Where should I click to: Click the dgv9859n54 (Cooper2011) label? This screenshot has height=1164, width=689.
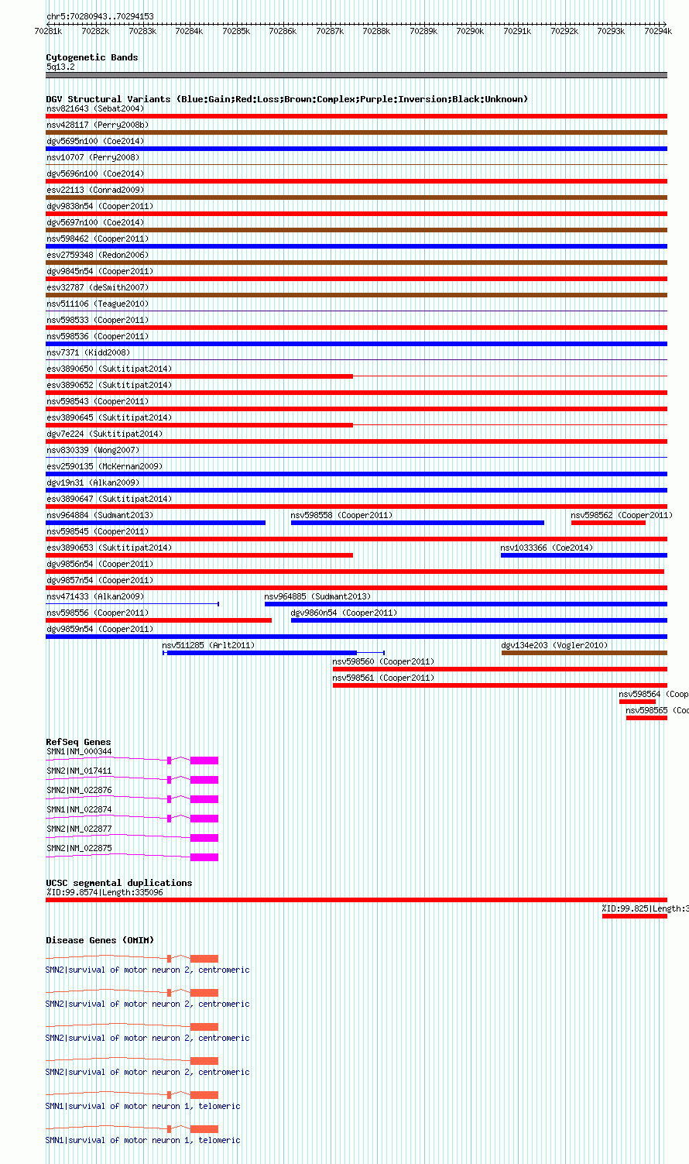tap(100, 630)
